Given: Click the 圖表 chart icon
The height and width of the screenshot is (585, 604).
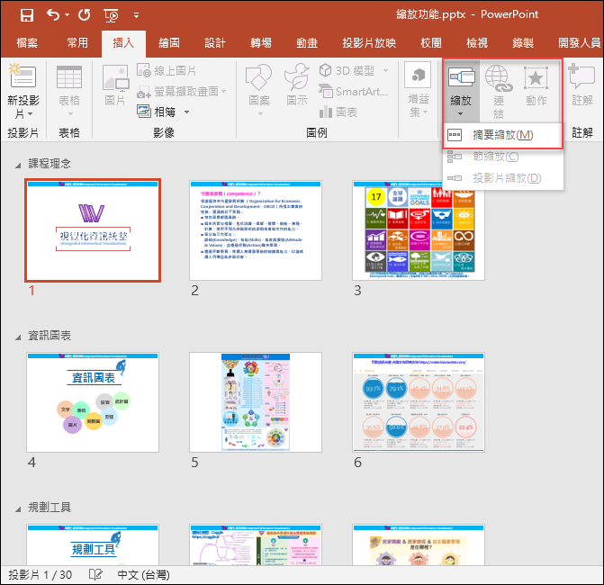Looking at the screenshot, I should point(326,112).
